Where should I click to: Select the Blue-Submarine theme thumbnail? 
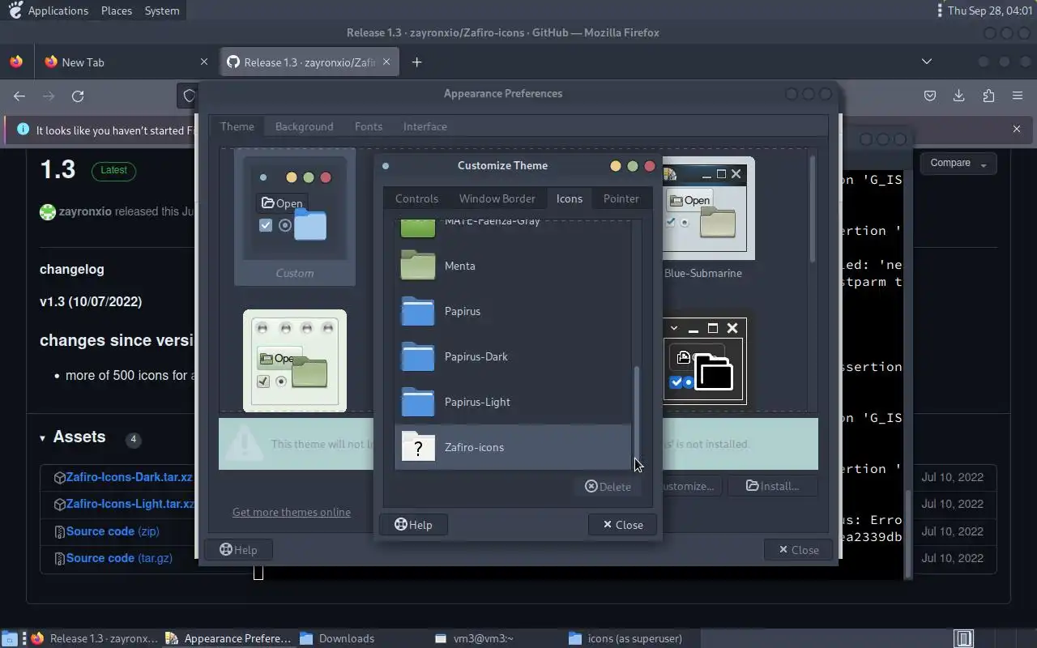pos(703,217)
